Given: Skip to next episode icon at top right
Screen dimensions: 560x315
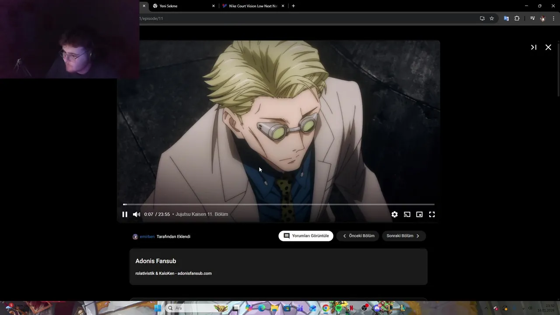Looking at the screenshot, I should 534,47.
